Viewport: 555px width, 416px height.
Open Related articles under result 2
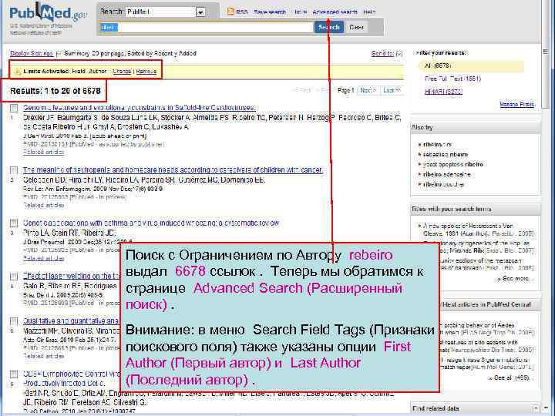[x=43, y=205]
